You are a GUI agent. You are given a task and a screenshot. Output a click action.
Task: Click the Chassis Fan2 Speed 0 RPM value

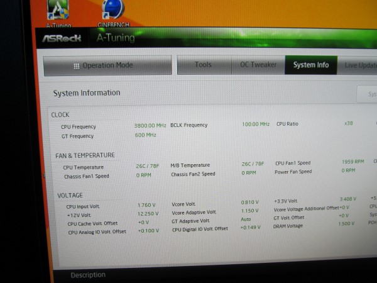click(249, 173)
